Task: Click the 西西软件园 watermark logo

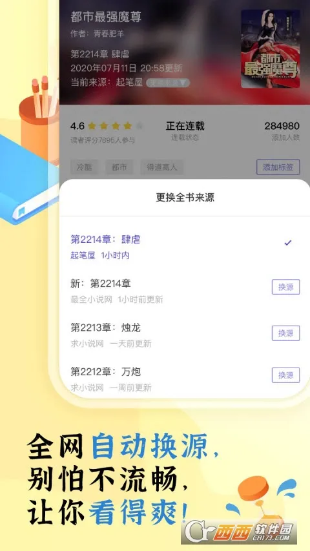Action: pos(239,532)
